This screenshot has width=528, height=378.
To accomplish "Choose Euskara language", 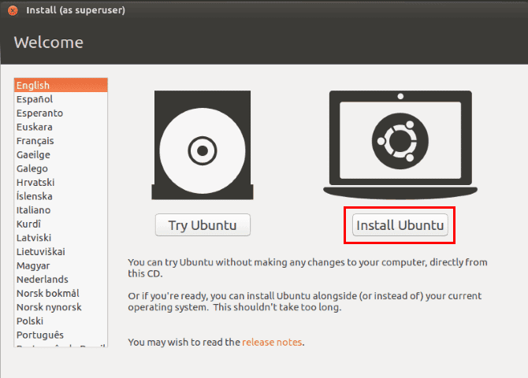I will (61, 127).
